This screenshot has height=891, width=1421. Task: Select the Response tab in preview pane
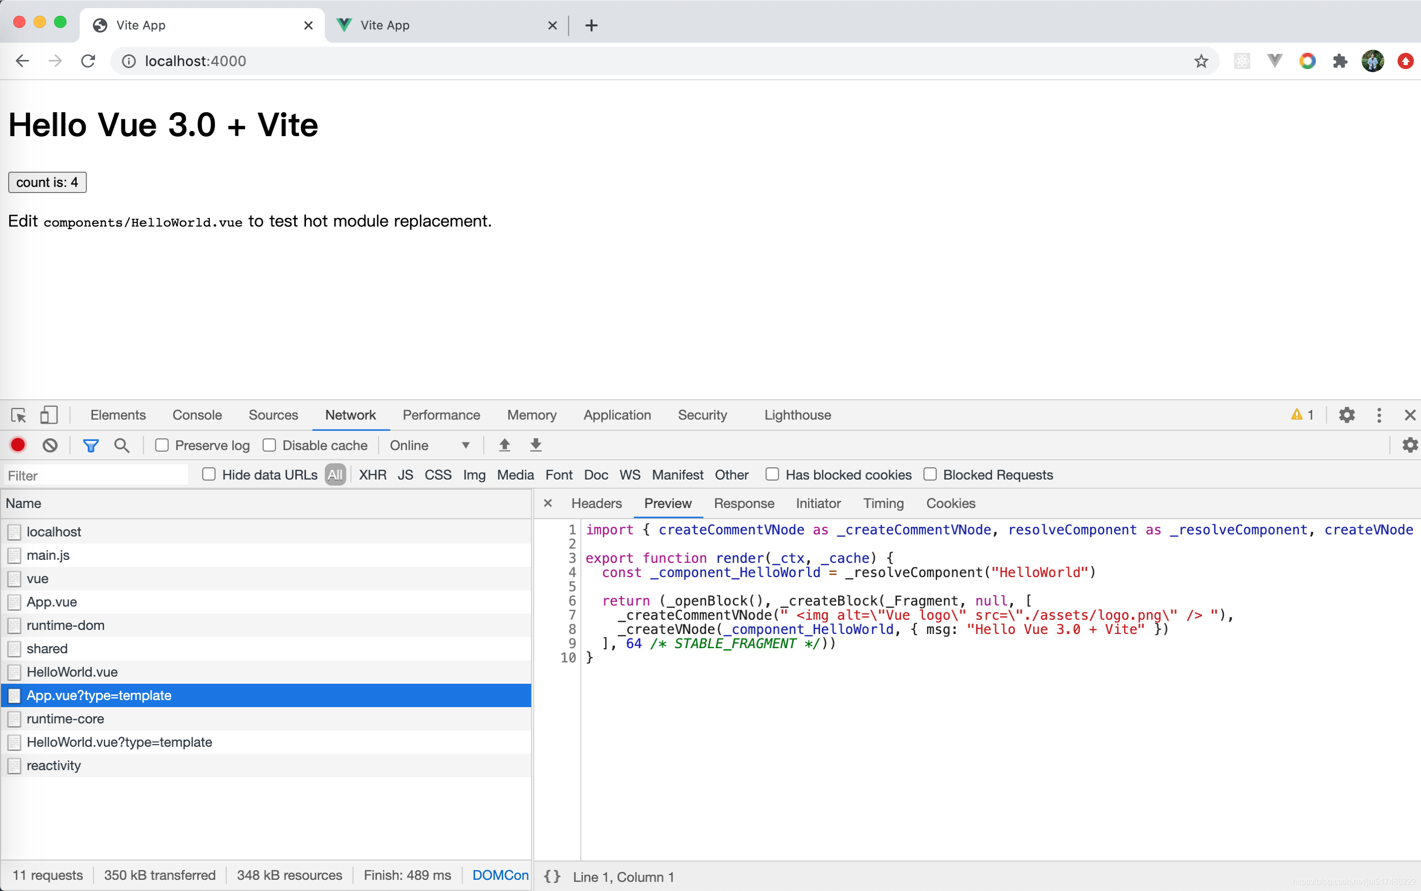pos(745,503)
